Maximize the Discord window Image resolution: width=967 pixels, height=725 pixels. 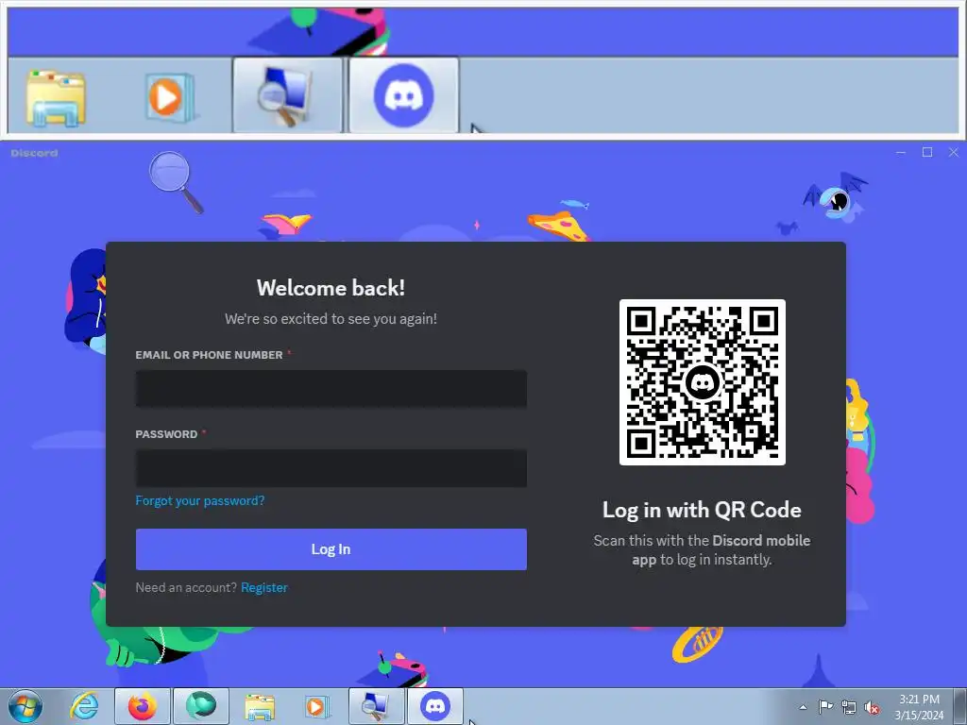[927, 152]
